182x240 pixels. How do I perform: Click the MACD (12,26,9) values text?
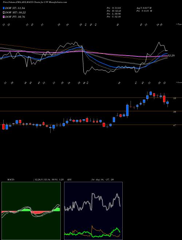coord(48,180)
